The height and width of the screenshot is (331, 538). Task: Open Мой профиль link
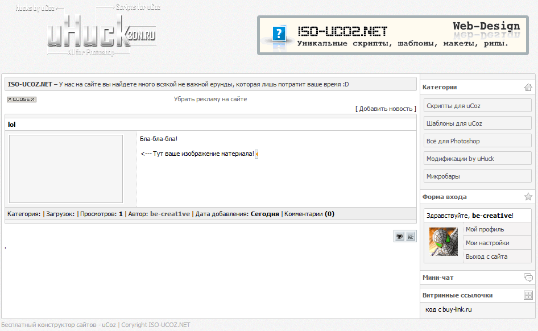(x=485, y=229)
